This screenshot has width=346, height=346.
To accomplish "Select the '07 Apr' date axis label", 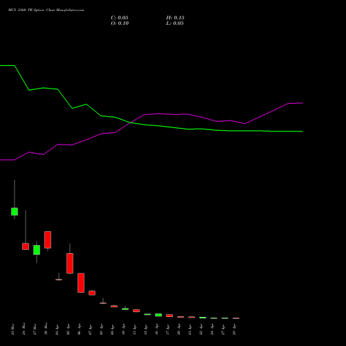I will point(90,329).
